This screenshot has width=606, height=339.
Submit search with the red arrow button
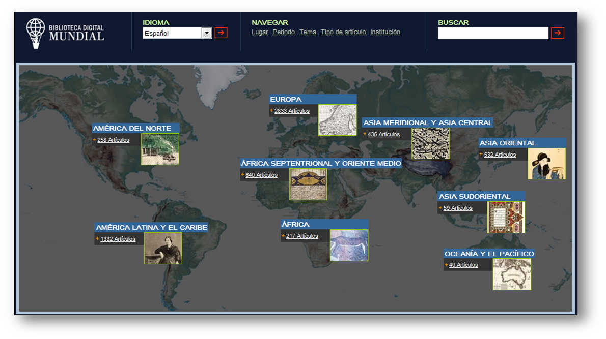(558, 33)
